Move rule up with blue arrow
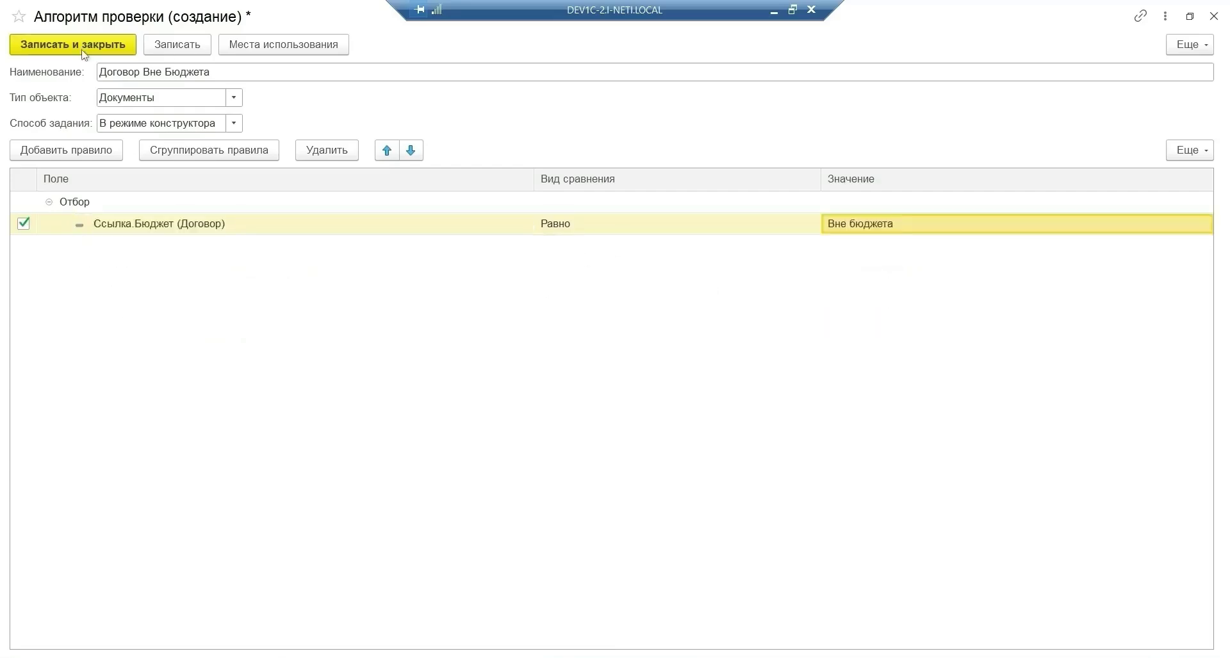This screenshot has width=1230, height=658. pos(387,150)
